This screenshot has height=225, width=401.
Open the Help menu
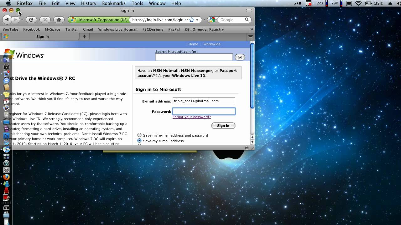pos(176,3)
